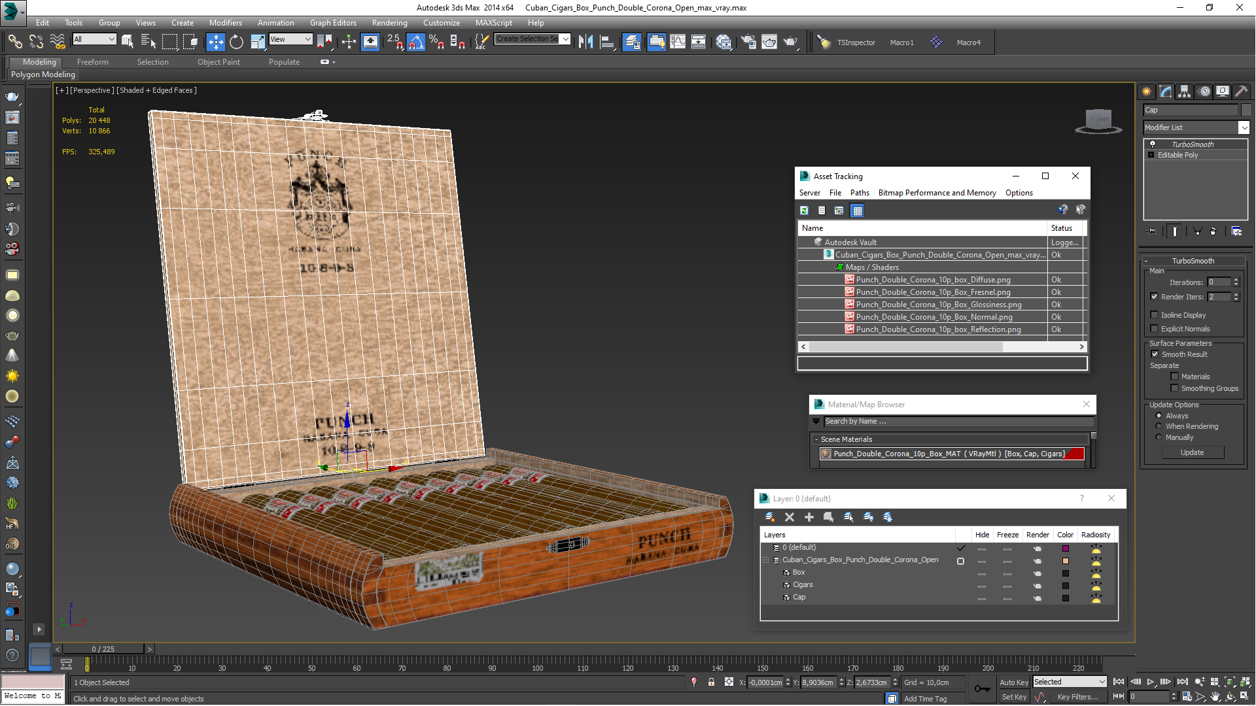Image resolution: width=1256 pixels, height=706 pixels.
Task: Open Select by Name list tool
Action: [148, 42]
